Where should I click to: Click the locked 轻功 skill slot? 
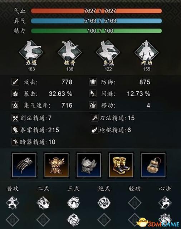(x=134, y=203)
